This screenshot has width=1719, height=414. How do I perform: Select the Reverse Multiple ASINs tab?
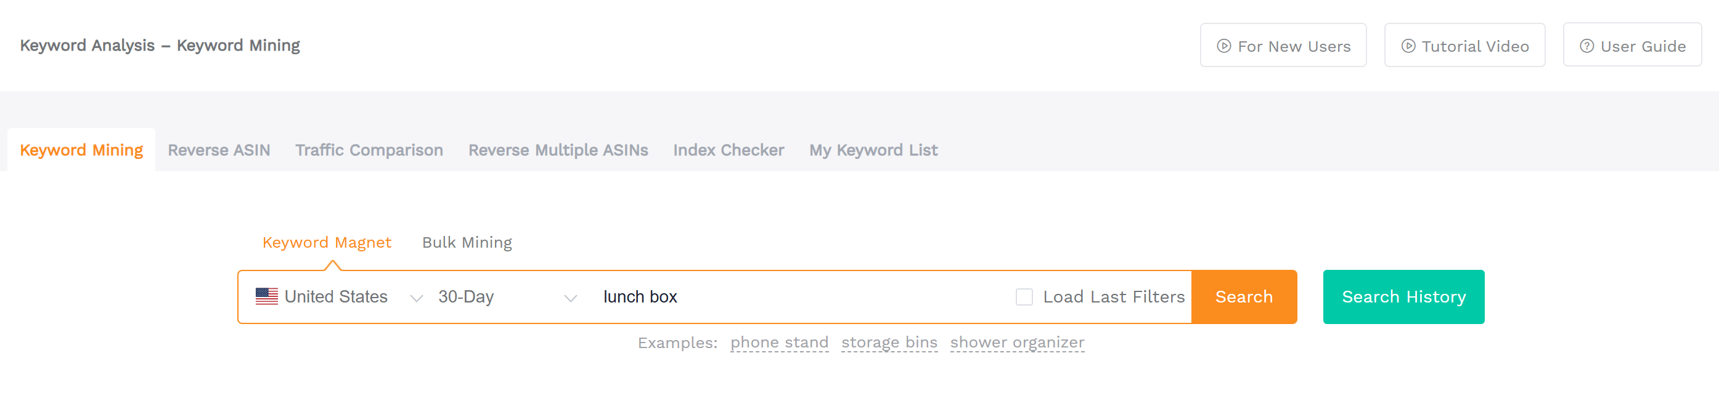click(x=558, y=150)
